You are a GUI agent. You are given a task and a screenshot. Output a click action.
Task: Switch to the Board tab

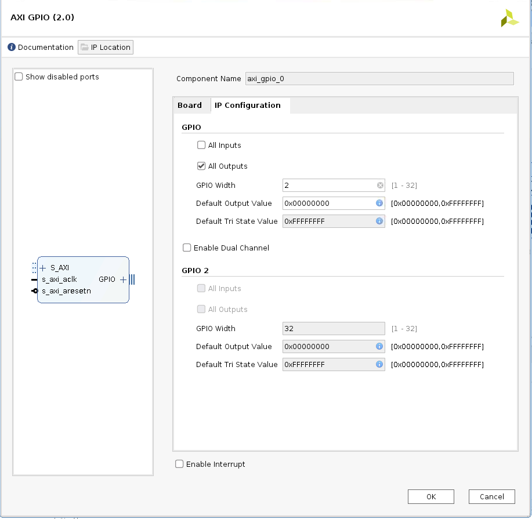coord(190,106)
